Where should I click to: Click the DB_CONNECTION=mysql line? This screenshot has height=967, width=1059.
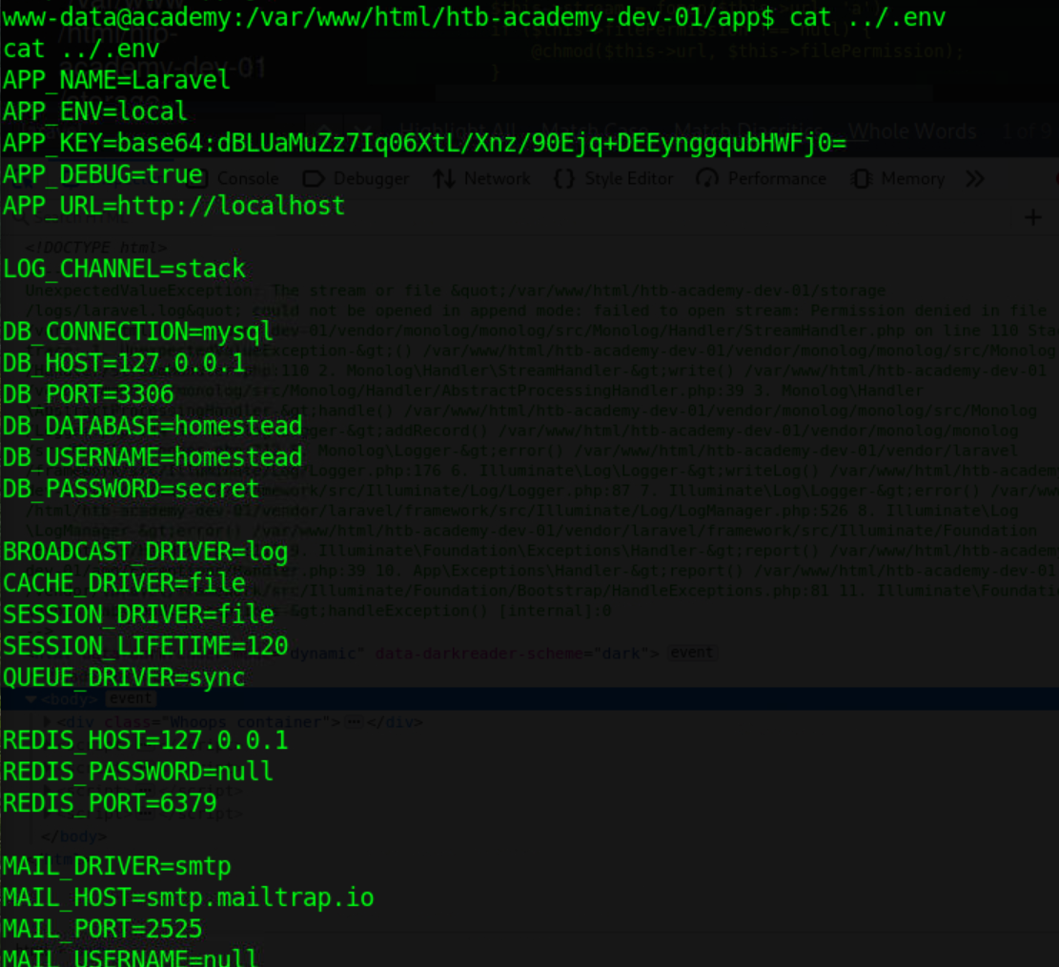138,332
